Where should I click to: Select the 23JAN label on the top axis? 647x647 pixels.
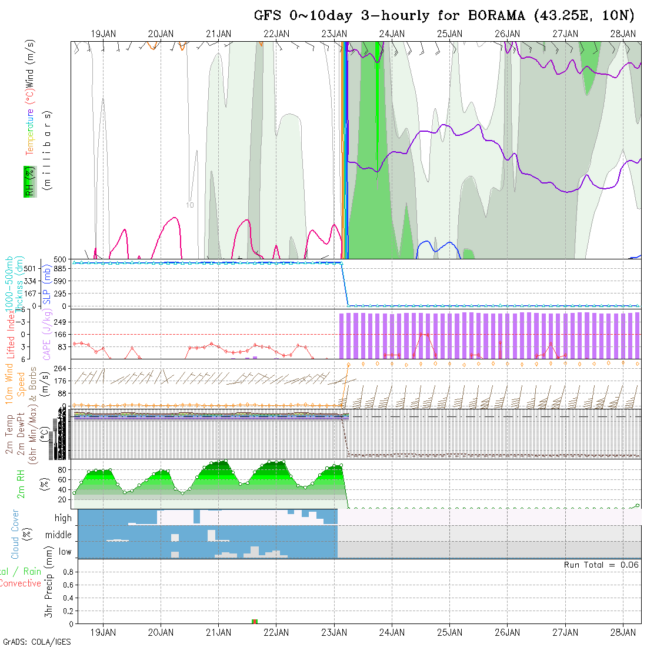point(334,34)
